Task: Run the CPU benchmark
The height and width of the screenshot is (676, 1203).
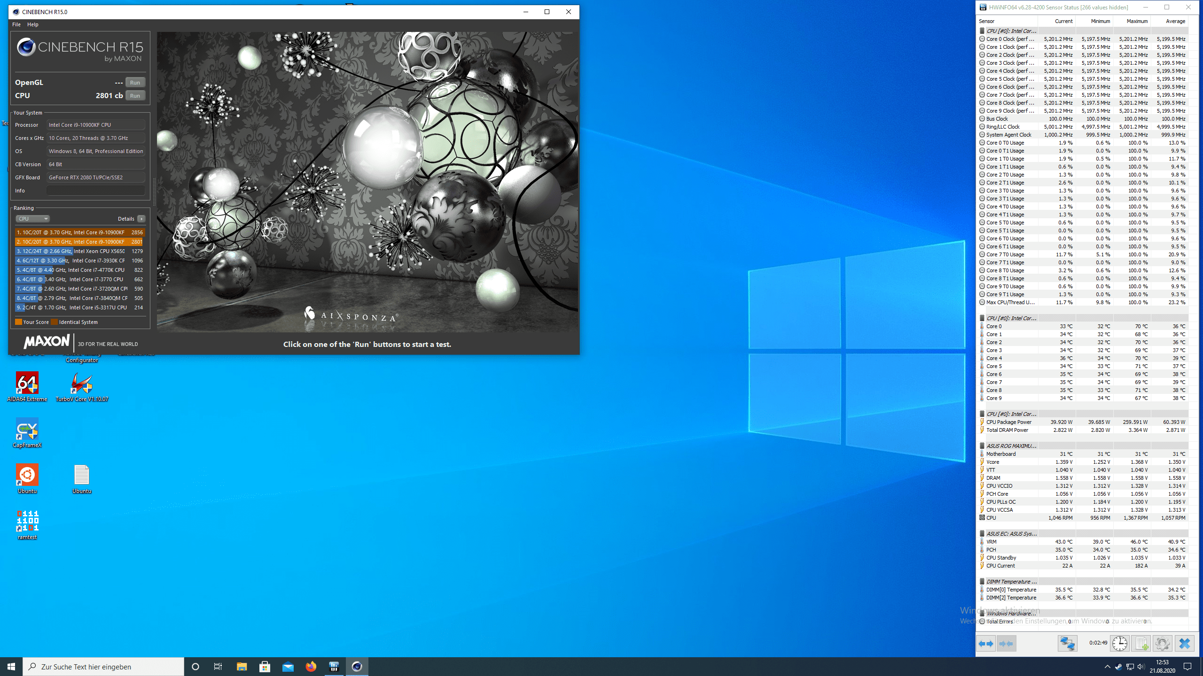Action: click(x=135, y=96)
